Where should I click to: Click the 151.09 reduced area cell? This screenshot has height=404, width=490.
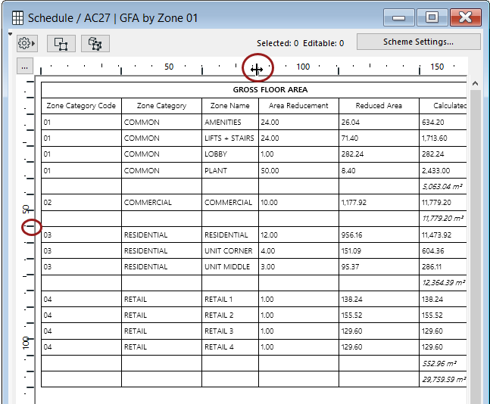[379, 250]
